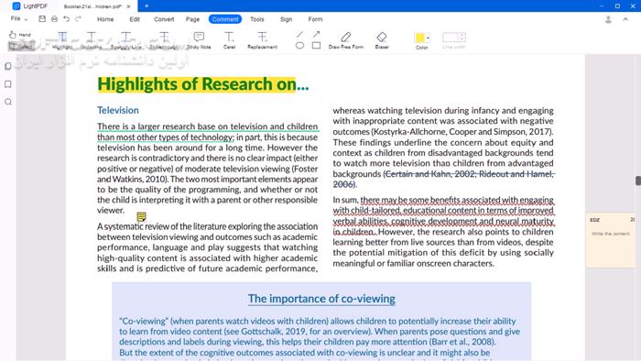Click the Print icon
The height and width of the screenshot is (361, 641).
coord(54,19)
